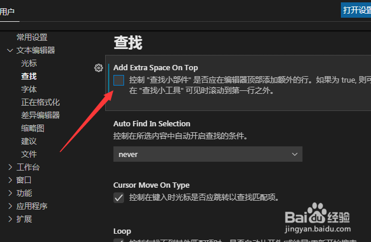Toggle the Loop setting checkbox

119,240
